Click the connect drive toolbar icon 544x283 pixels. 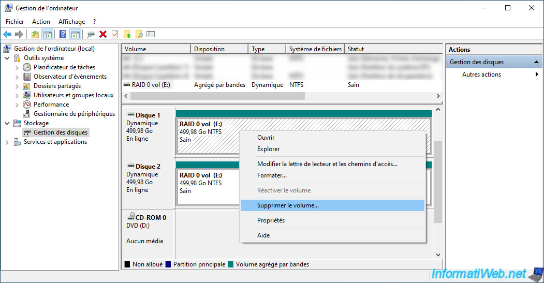[91, 34]
